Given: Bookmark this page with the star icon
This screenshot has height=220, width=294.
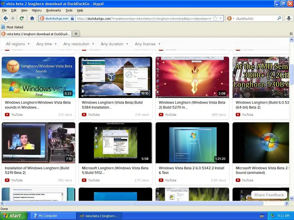Looking at the screenshot, I should pos(215,18).
